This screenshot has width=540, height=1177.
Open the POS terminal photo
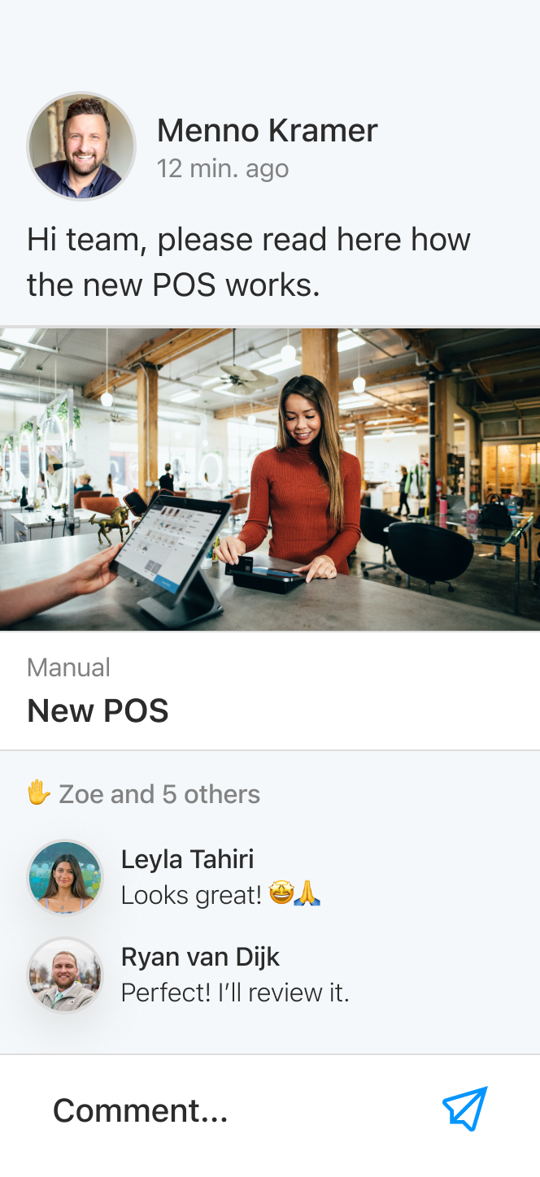point(270,479)
